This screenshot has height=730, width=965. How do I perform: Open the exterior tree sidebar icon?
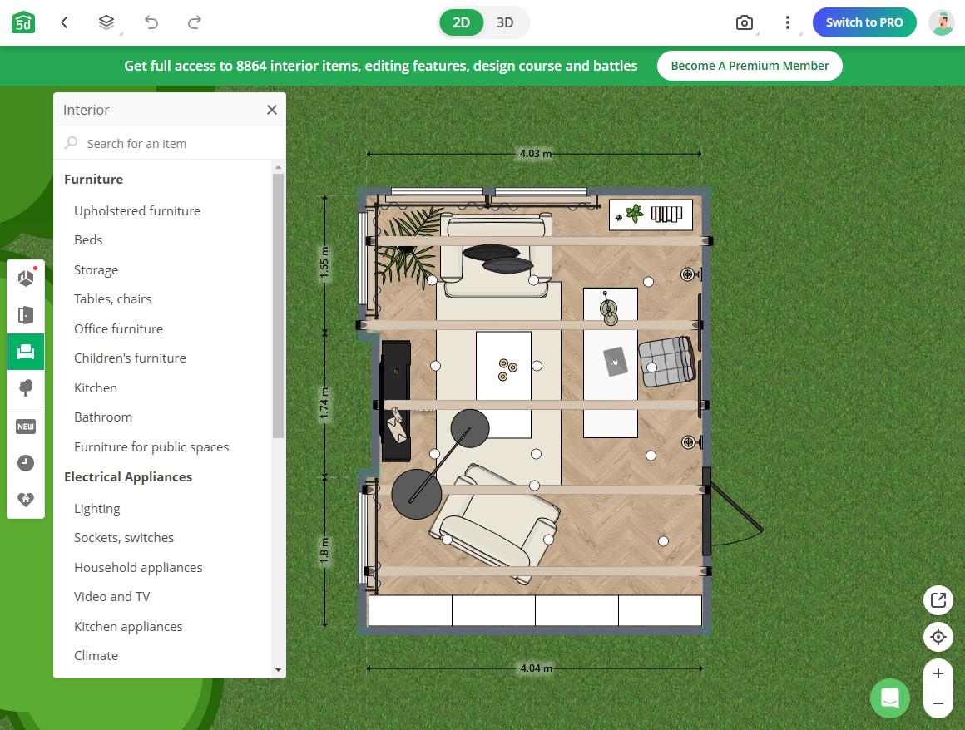click(26, 388)
